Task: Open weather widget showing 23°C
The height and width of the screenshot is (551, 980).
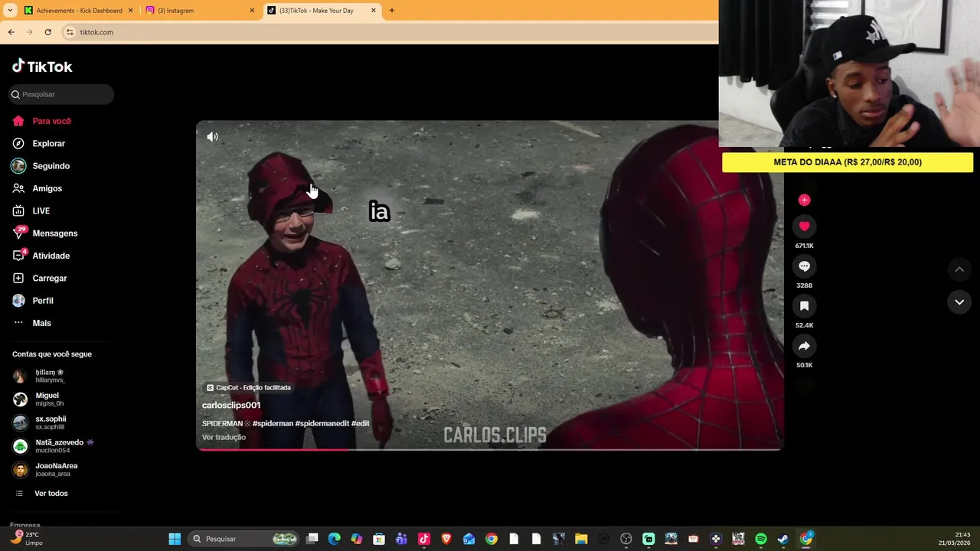Action: (x=26, y=539)
